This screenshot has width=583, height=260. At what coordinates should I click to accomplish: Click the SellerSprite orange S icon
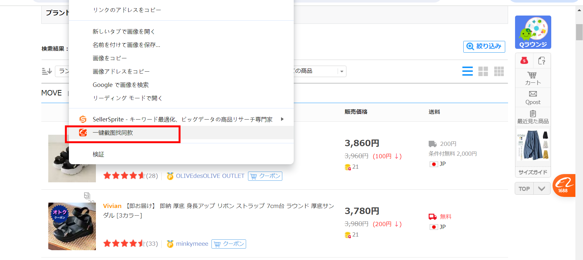click(83, 119)
